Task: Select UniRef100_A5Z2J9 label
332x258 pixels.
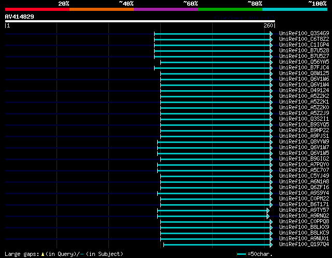Action: [x=304, y=113]
